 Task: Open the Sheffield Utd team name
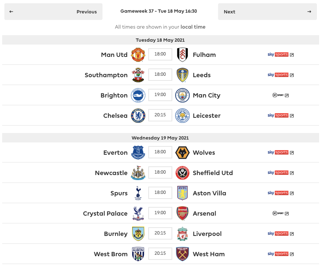(x=213, y=173)
